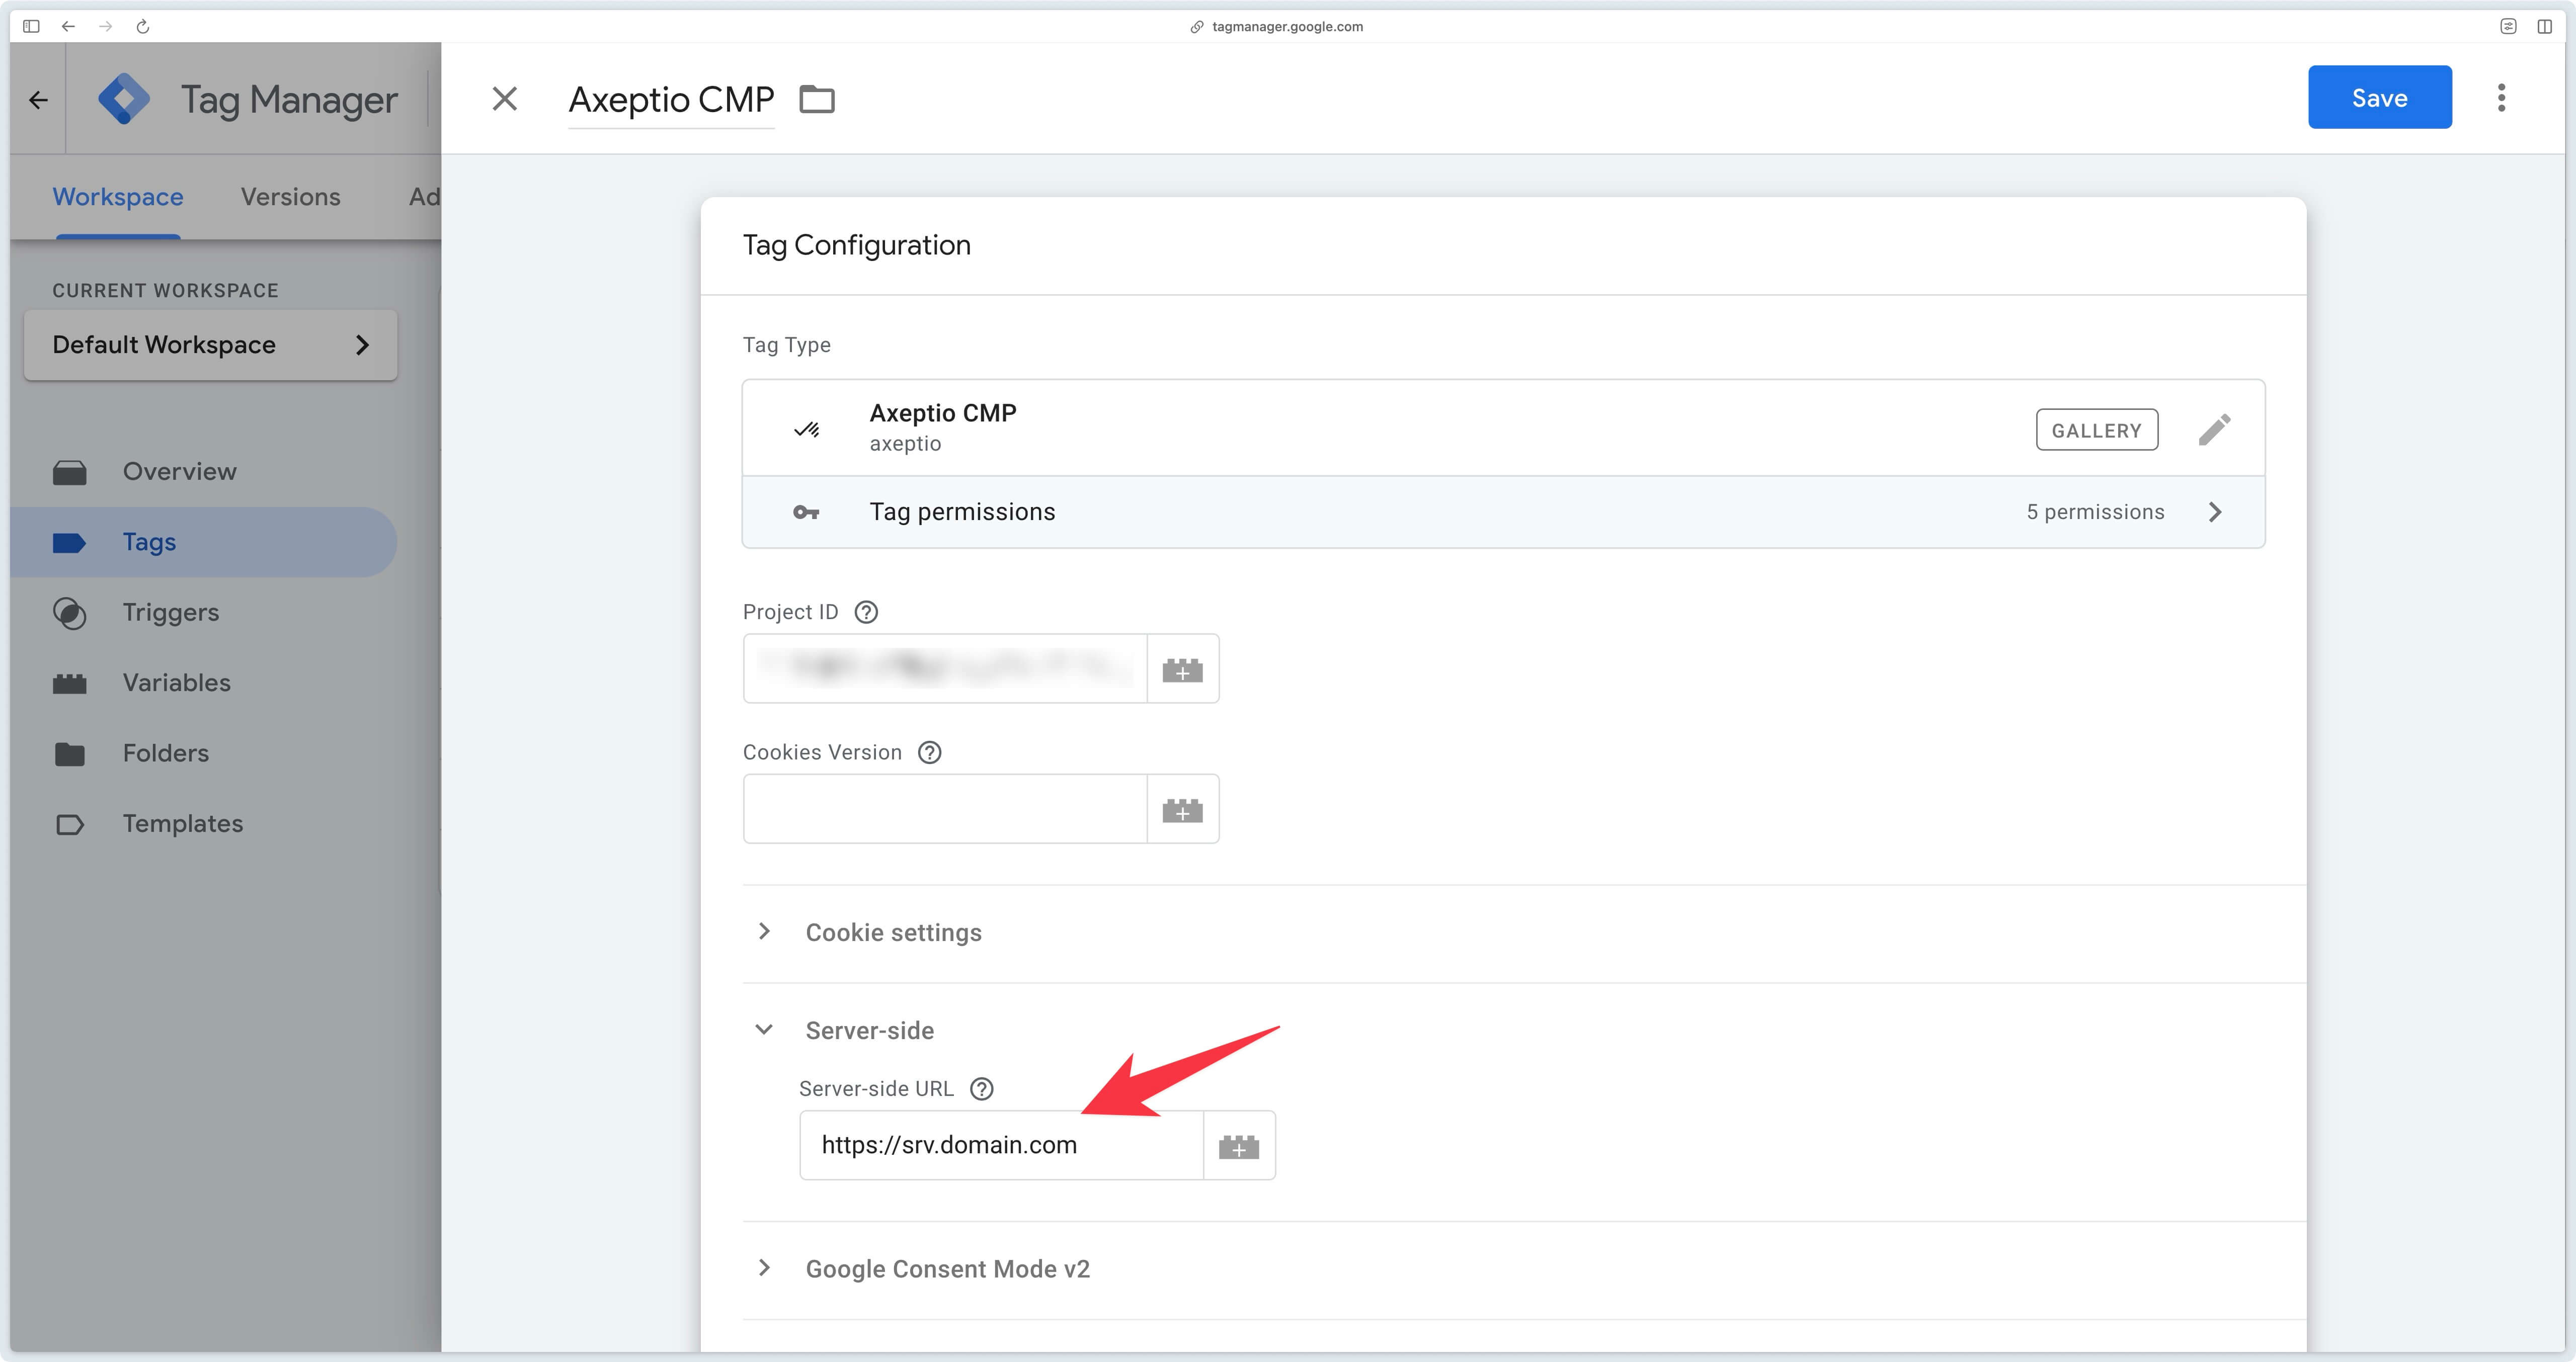
Task: Click the Cookies Version input field
Action: pyautogui.click(x=945, y=808)
